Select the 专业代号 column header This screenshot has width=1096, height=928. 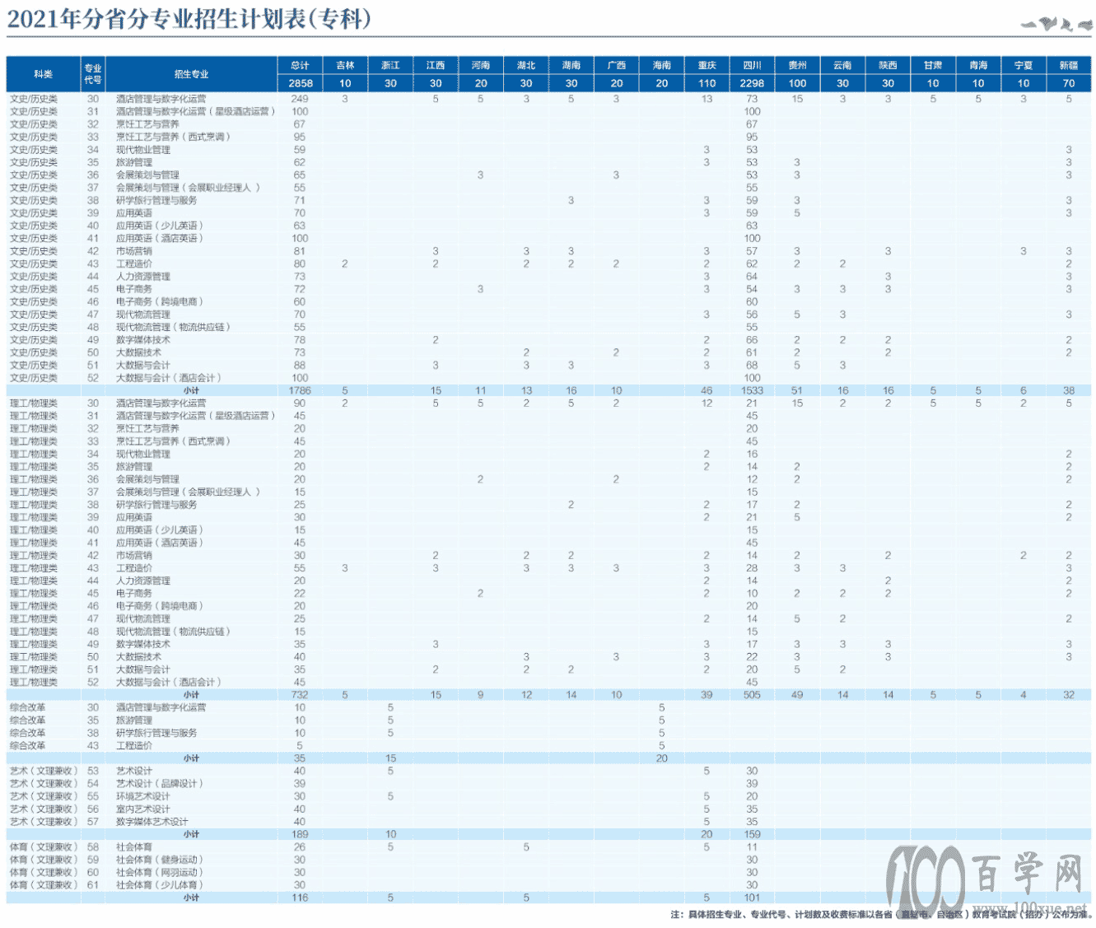[93, 74]
